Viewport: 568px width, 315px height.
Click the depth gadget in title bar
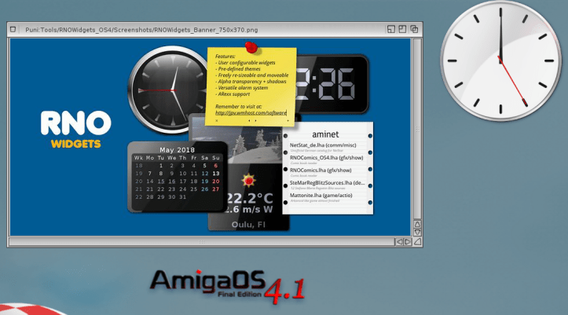(414, 29)
